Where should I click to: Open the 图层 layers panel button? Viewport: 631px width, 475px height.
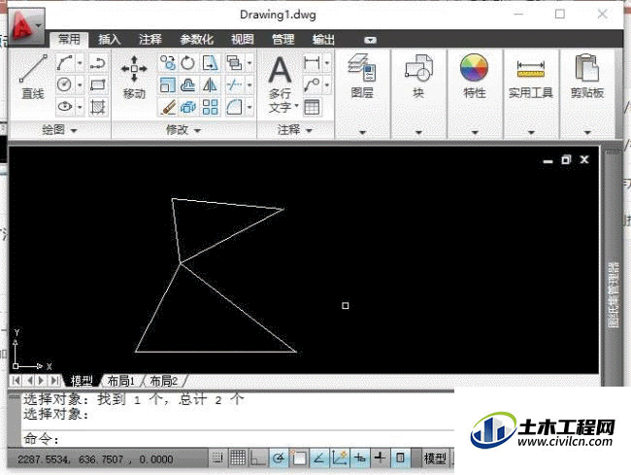pyautogui.click(x=362, y=77)
